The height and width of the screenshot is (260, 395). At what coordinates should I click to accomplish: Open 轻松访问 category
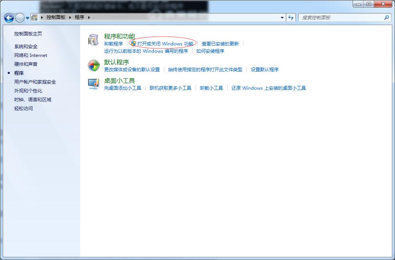[24, 108]
